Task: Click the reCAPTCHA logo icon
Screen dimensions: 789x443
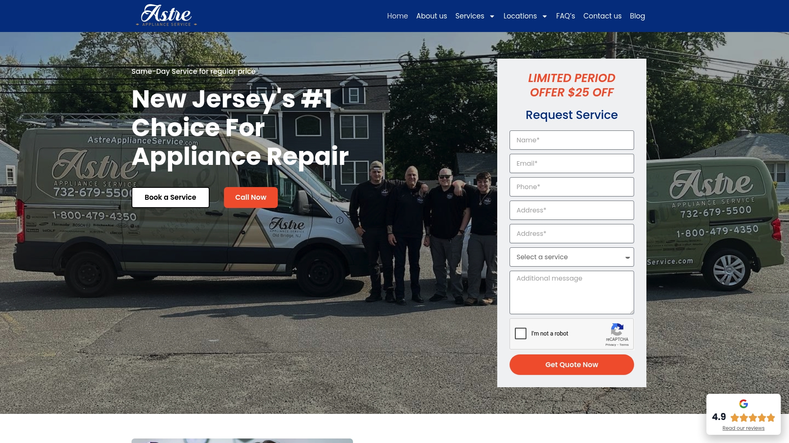Action: click(617, 329)
